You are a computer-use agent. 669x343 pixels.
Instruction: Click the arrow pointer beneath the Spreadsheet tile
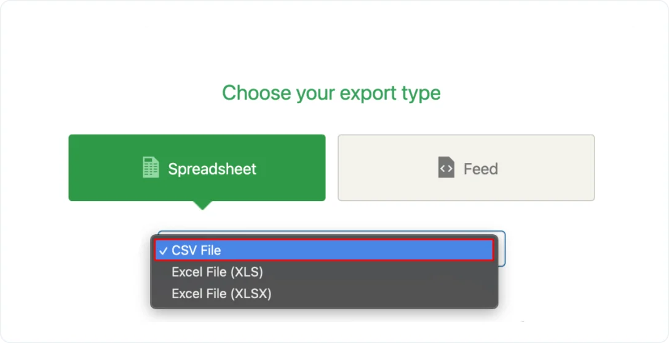click(x=202, y=205)
